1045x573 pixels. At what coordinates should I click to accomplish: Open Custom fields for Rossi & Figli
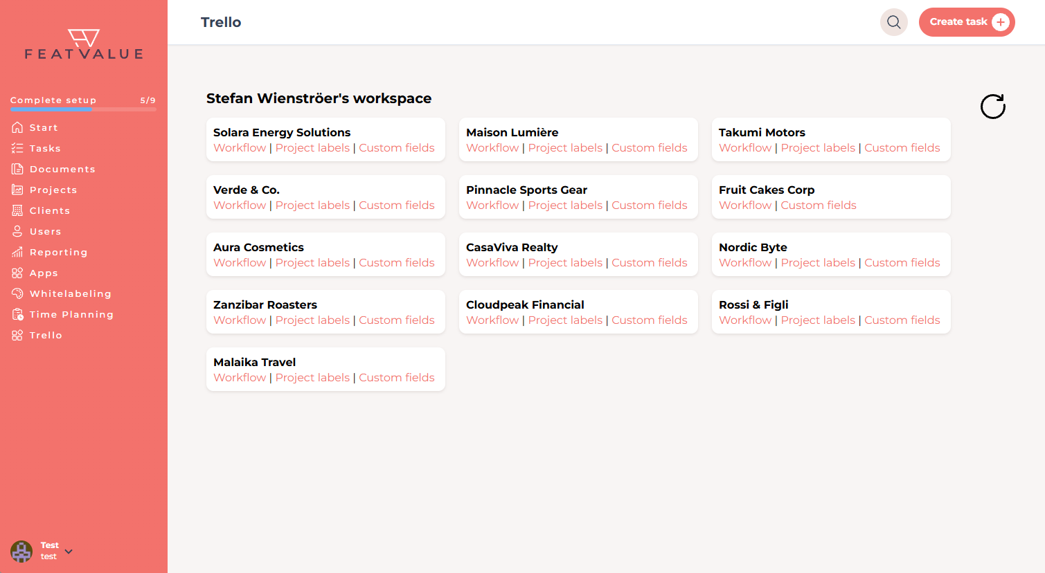[x=902, y=320]
